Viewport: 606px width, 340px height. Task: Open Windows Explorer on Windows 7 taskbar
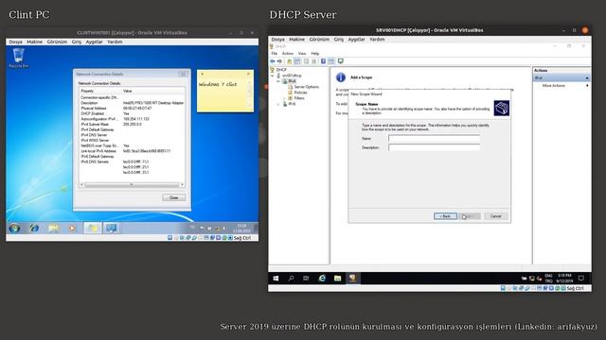click(53, 229)
